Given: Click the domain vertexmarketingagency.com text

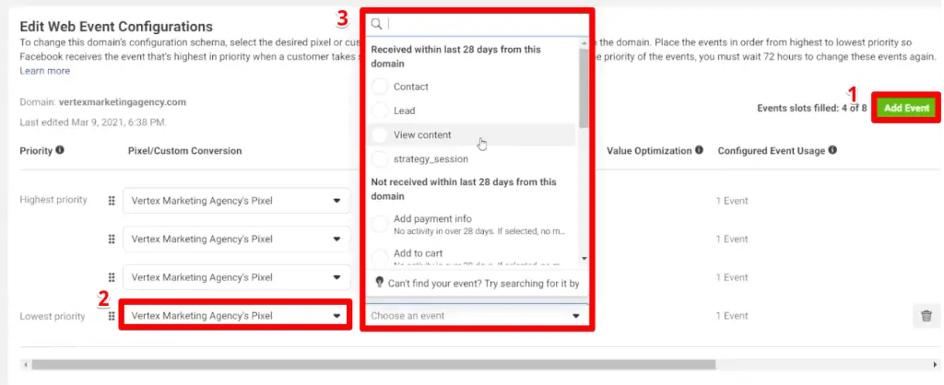Looking at the screenshot, I should tap(123, 102).
